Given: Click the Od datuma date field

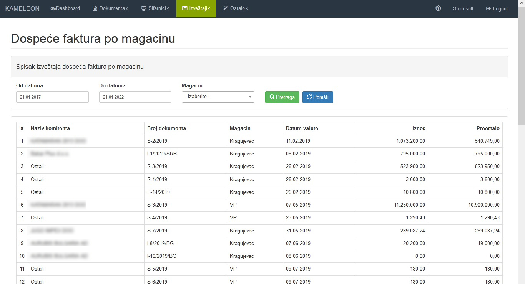Looking at the screenshot, I should tap(52, 97).
